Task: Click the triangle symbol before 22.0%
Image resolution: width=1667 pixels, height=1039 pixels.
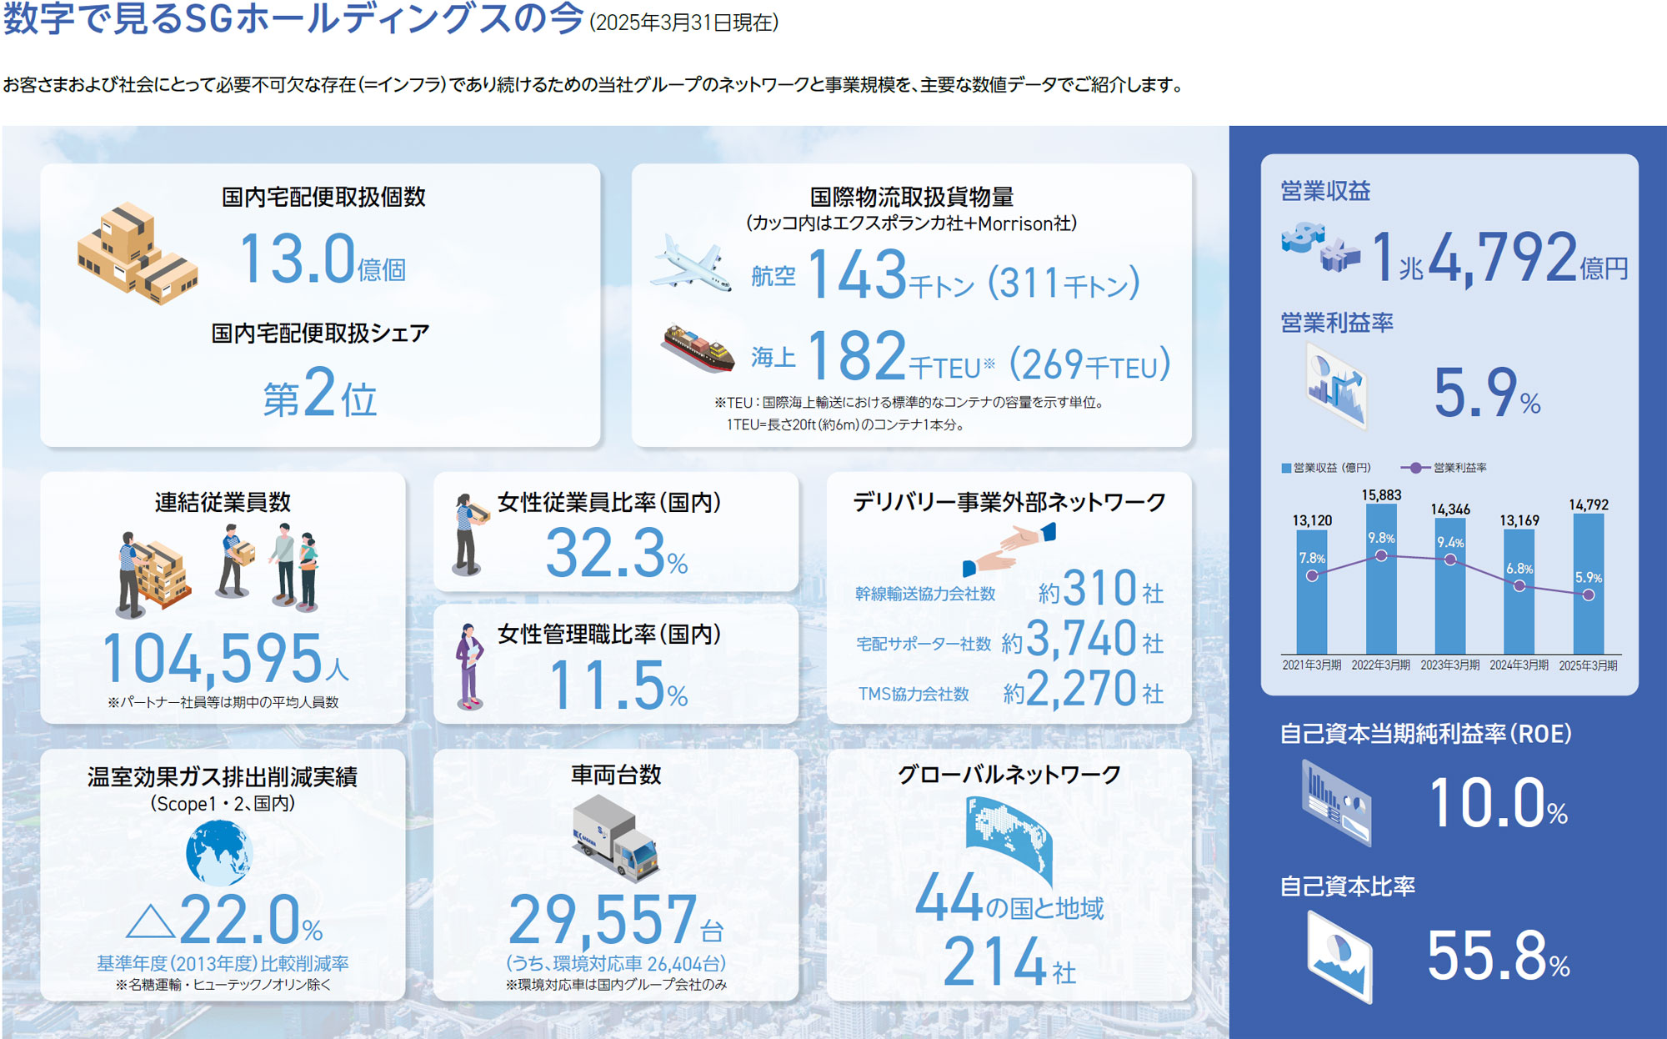Action: pyautogui.click(x=150, y=921)
